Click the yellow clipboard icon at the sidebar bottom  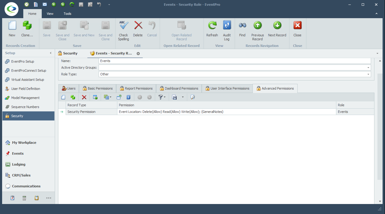[x=37, y=198]
